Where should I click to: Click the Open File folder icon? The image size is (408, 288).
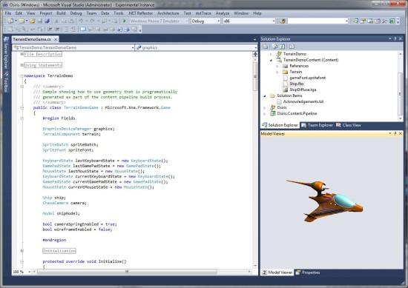[x=32, y=21]
